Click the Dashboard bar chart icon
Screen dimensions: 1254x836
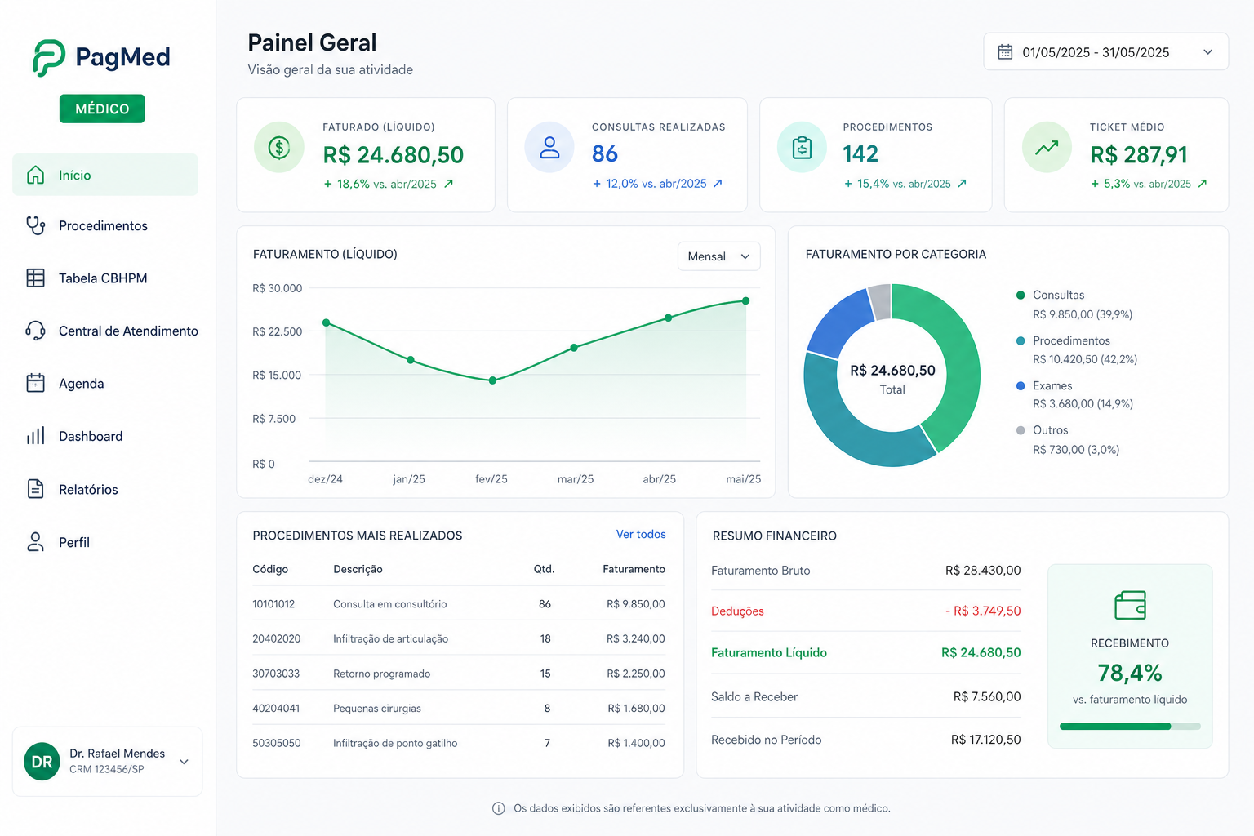tap(35, 436)
